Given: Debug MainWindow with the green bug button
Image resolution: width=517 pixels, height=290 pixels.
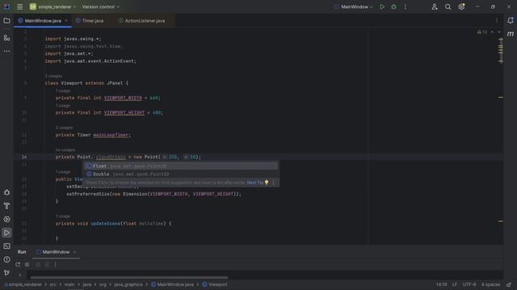Looking at the screenshot, I should point(393,6).
